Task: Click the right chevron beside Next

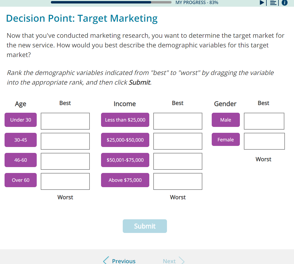Action: point(182,260)
